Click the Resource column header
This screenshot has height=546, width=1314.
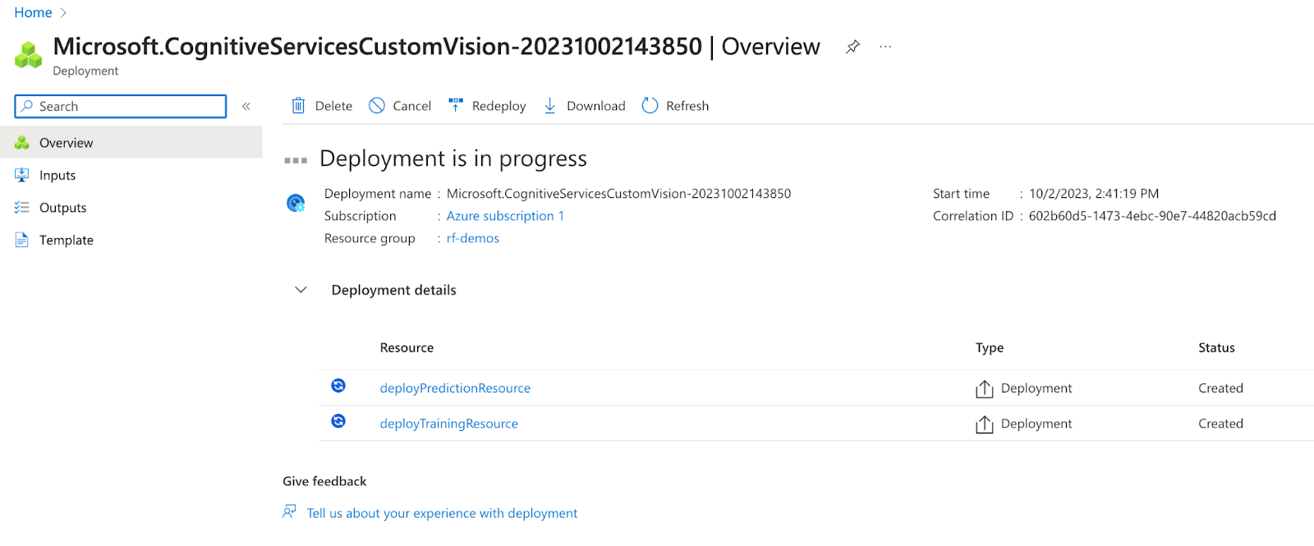click(407, 347)
